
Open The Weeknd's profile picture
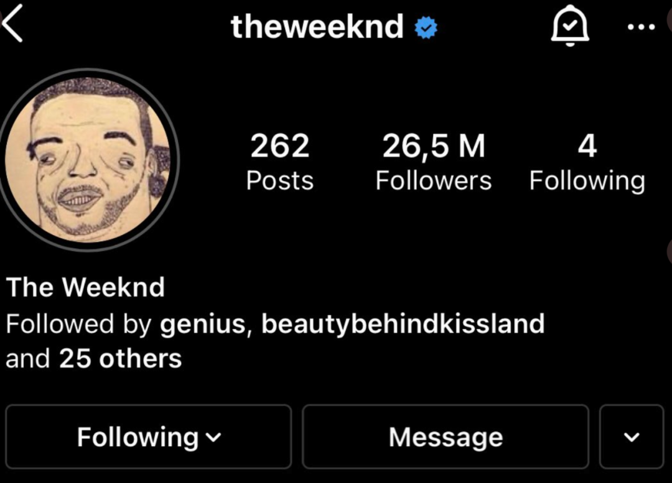point(88,160)
